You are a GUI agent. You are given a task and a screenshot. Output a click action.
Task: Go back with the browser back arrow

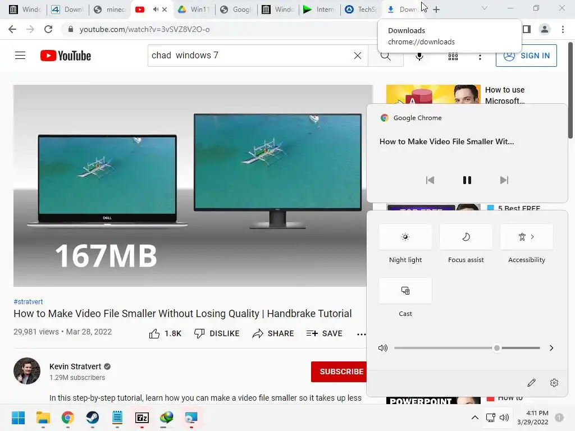(12, 29)
